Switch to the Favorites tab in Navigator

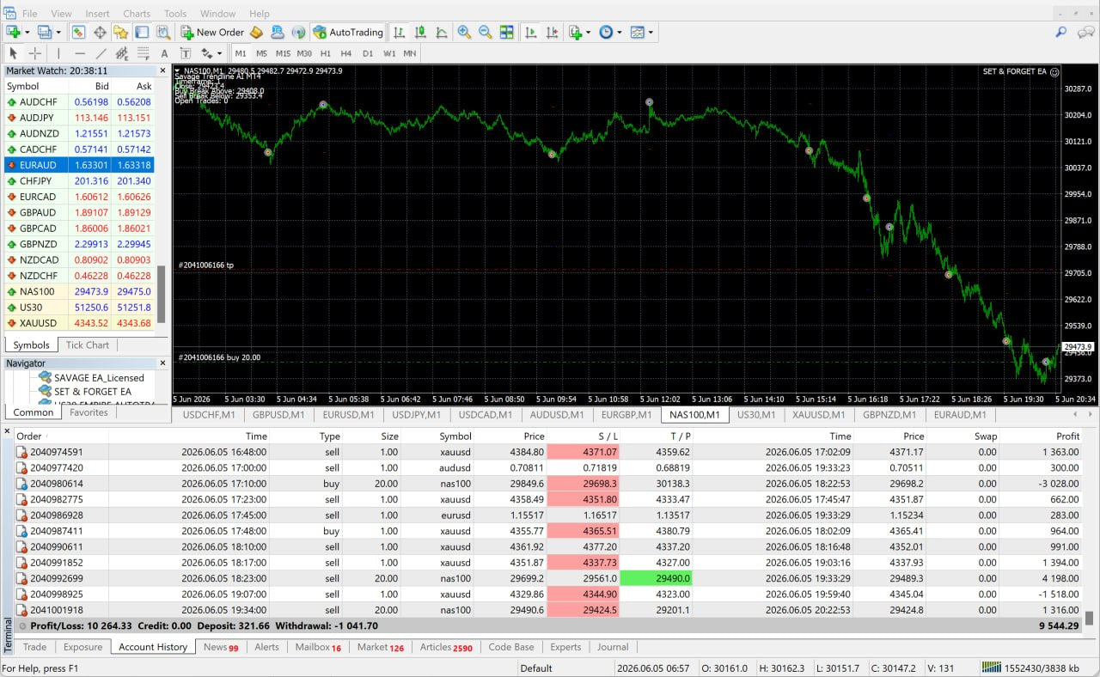point(89,412)
